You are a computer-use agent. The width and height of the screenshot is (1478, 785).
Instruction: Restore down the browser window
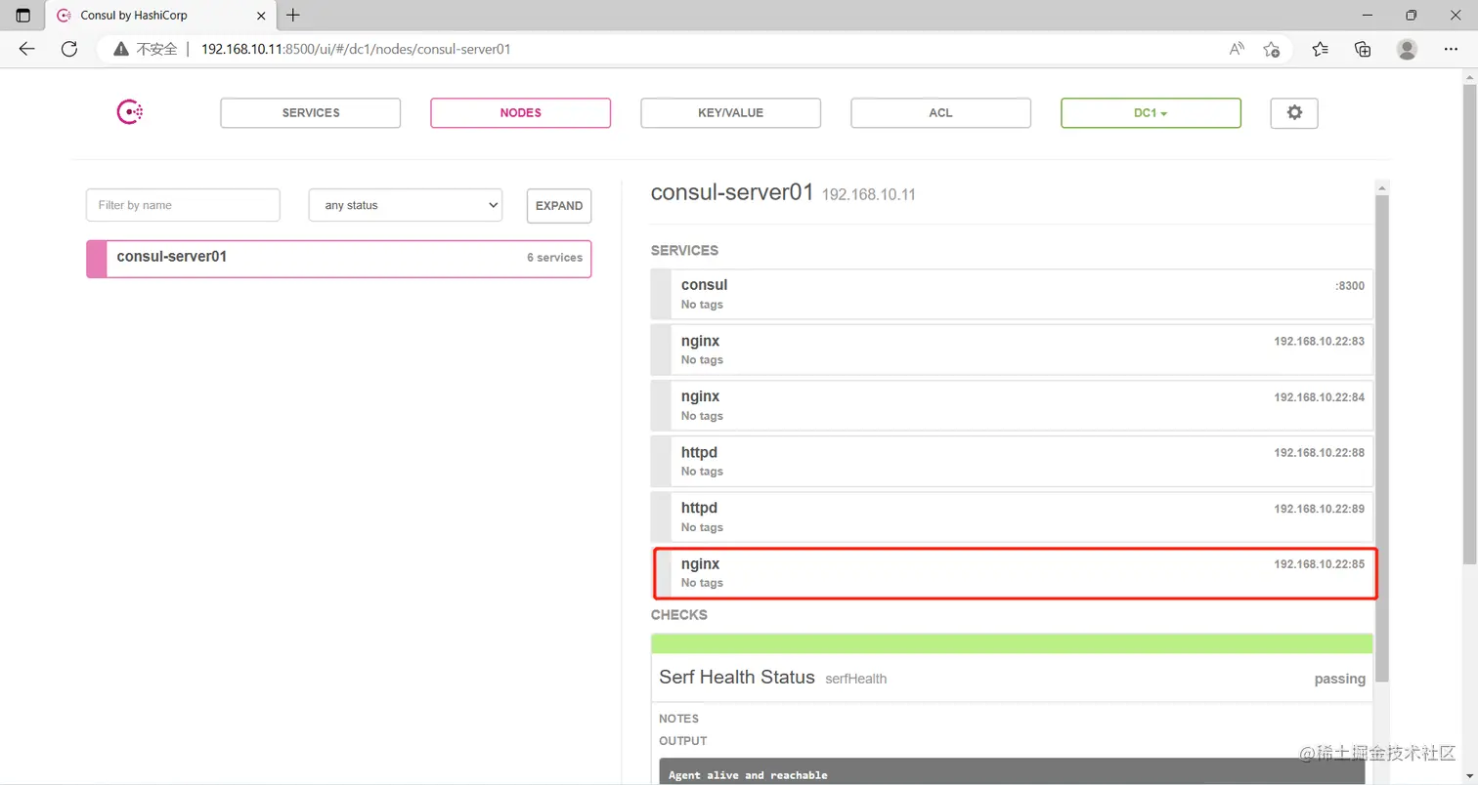pyautogui.click(x=1411, y=16)
